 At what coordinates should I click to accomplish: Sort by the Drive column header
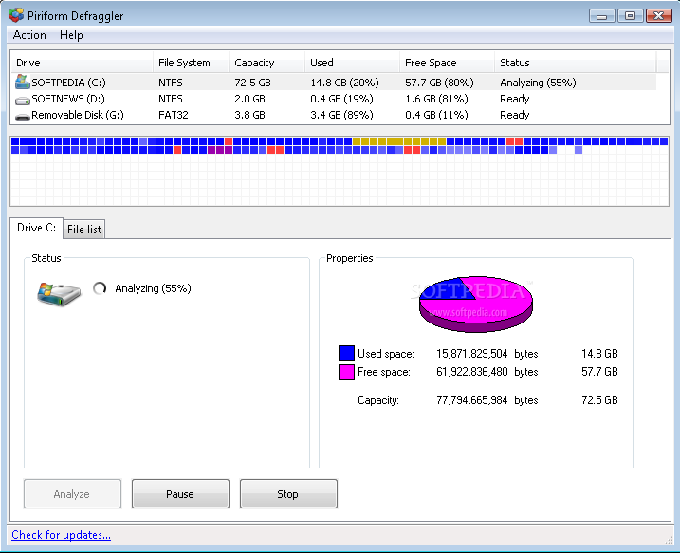point(82,63)
